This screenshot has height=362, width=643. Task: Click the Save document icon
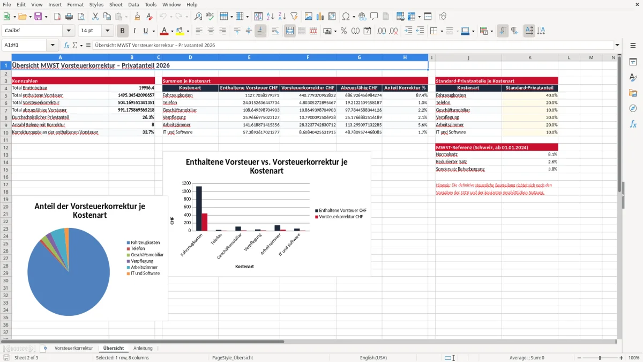click(x=38, y=17)
